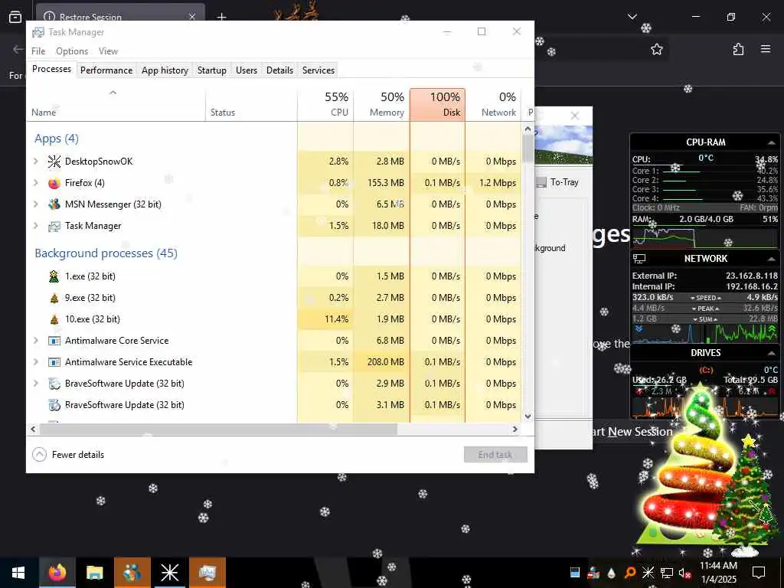The height and width of the screenshot is (588, 784).
Task: Click the 9.exe process icon
Action: (x=54, y=298)
